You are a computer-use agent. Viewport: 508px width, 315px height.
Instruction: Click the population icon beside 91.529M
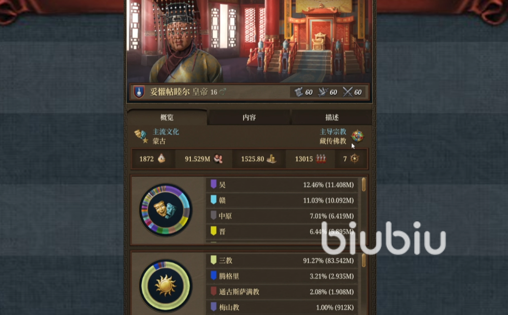pos(218,158)
